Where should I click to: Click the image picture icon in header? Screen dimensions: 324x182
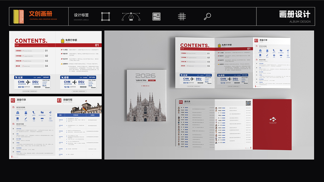[x=156, y=16]
